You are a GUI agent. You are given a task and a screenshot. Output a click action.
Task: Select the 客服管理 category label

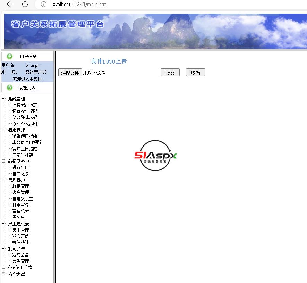click(16, 130)
